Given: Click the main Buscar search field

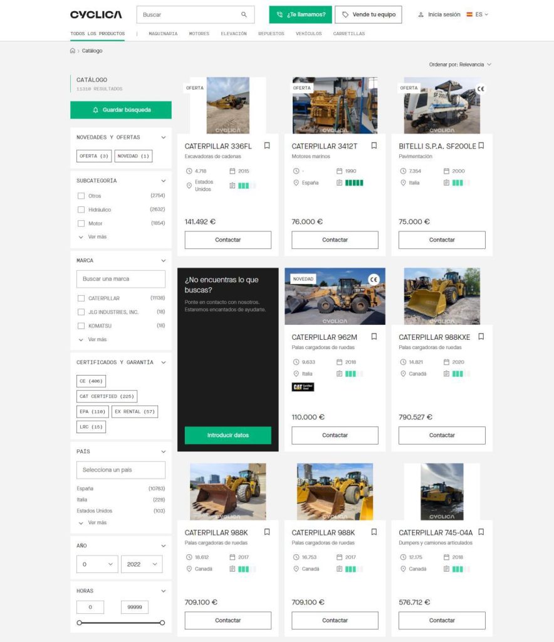Looking at the screenshot, I should tap(196, 15).
